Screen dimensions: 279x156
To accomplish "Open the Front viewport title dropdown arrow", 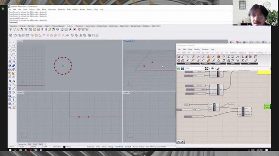I will [x=23, y=92].
